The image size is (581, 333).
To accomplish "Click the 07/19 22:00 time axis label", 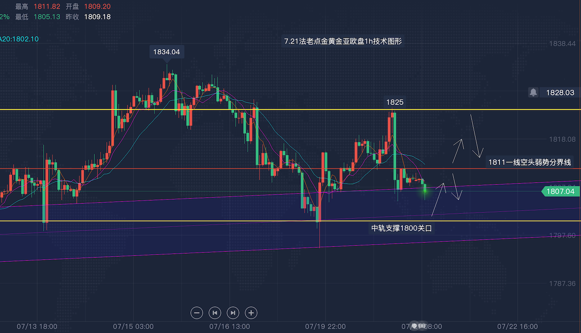I will (325, 326).
